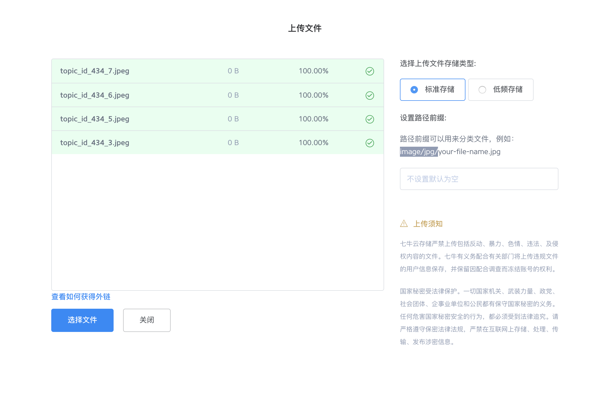Click 100.00% progress of topic_id_434_7.jpeg
This screenshot has width=597, height=419.
(x=313, y=71)
